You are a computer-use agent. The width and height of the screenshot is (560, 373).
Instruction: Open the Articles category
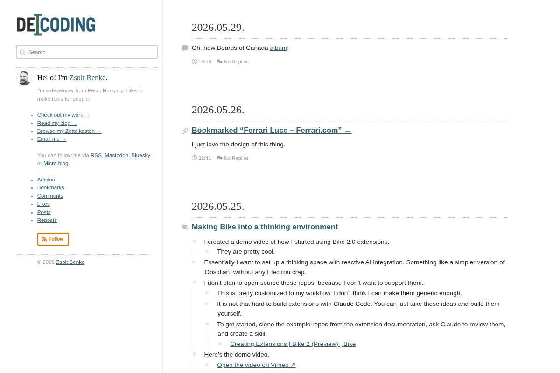coord(46,180)
